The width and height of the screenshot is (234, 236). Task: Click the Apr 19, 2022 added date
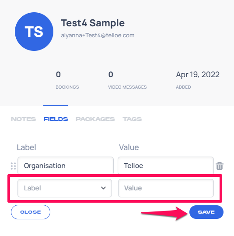point(198,75)
